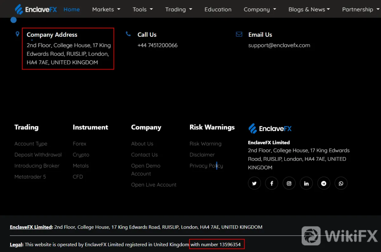Click the location pin icon beside Company Address
Viewport: 381px width, 252px height.
coord(17,34)
